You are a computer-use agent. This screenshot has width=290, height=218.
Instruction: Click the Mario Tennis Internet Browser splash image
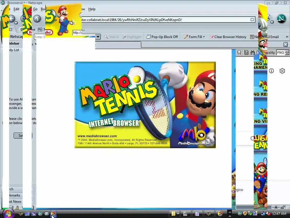(145, 105)
